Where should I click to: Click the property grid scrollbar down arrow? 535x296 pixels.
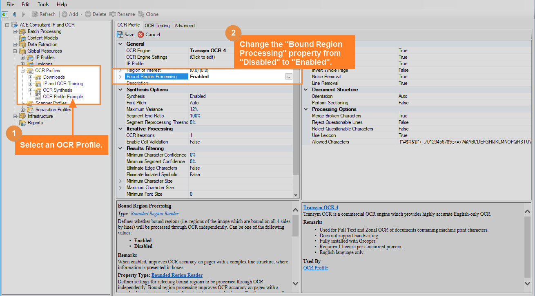296,195
